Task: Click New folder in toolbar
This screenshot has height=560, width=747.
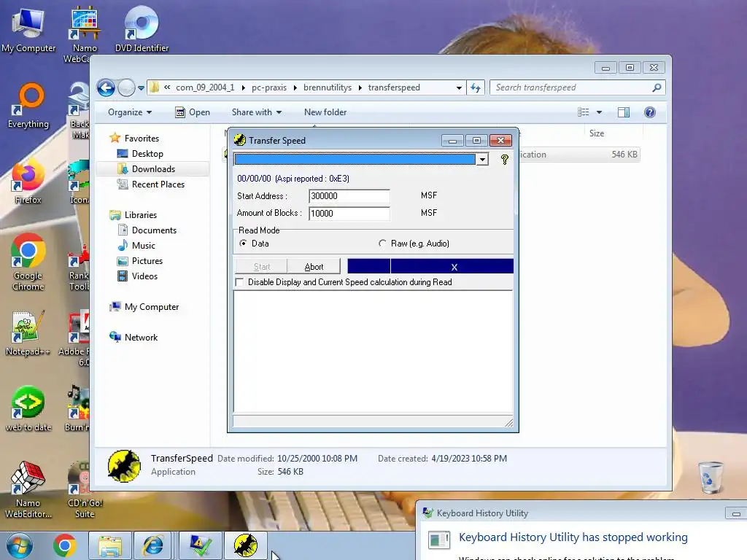Action: [325, 112]
